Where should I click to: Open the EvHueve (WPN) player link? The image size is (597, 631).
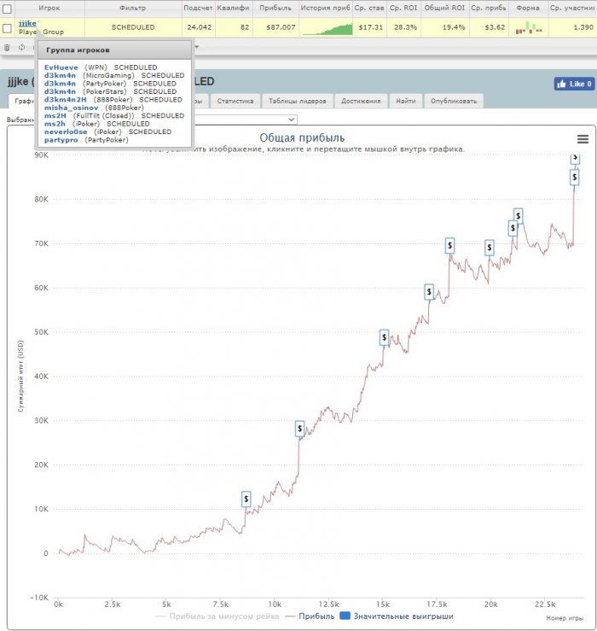(x=61, y=67)
